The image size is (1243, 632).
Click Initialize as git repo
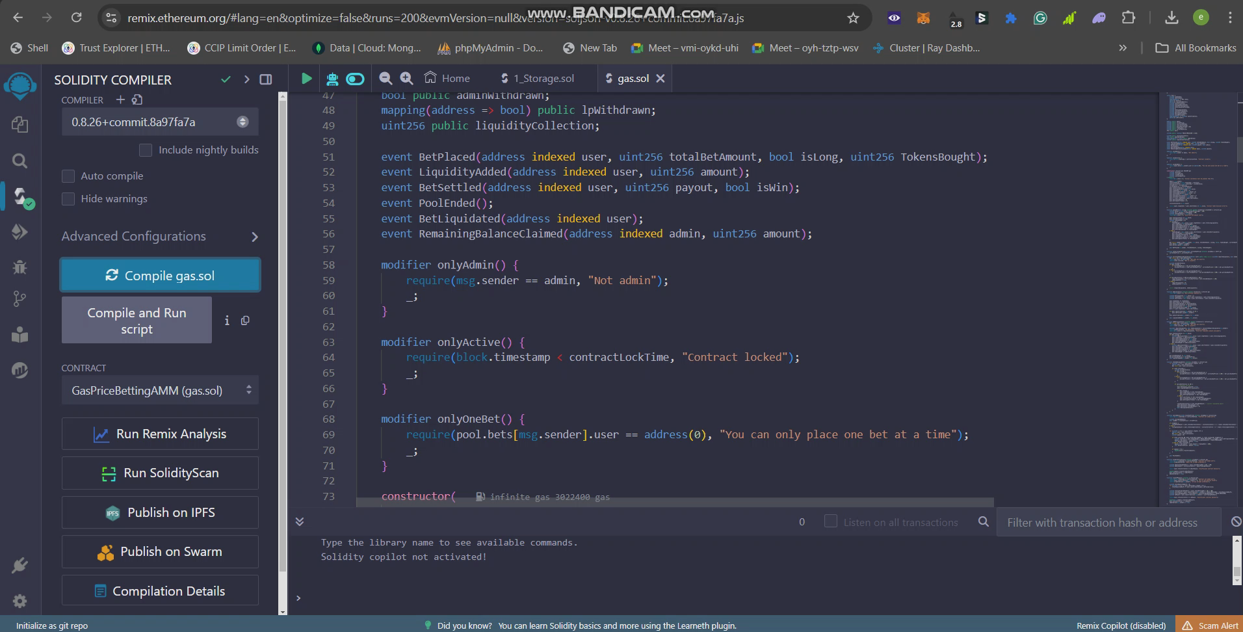point(52,625)
